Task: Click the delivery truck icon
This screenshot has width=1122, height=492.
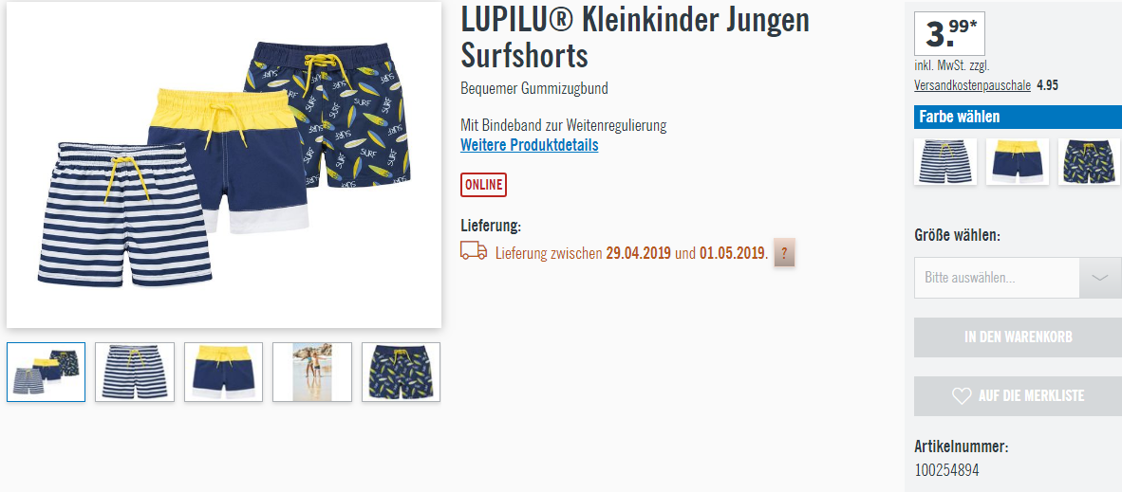Action: pos(473,251)
